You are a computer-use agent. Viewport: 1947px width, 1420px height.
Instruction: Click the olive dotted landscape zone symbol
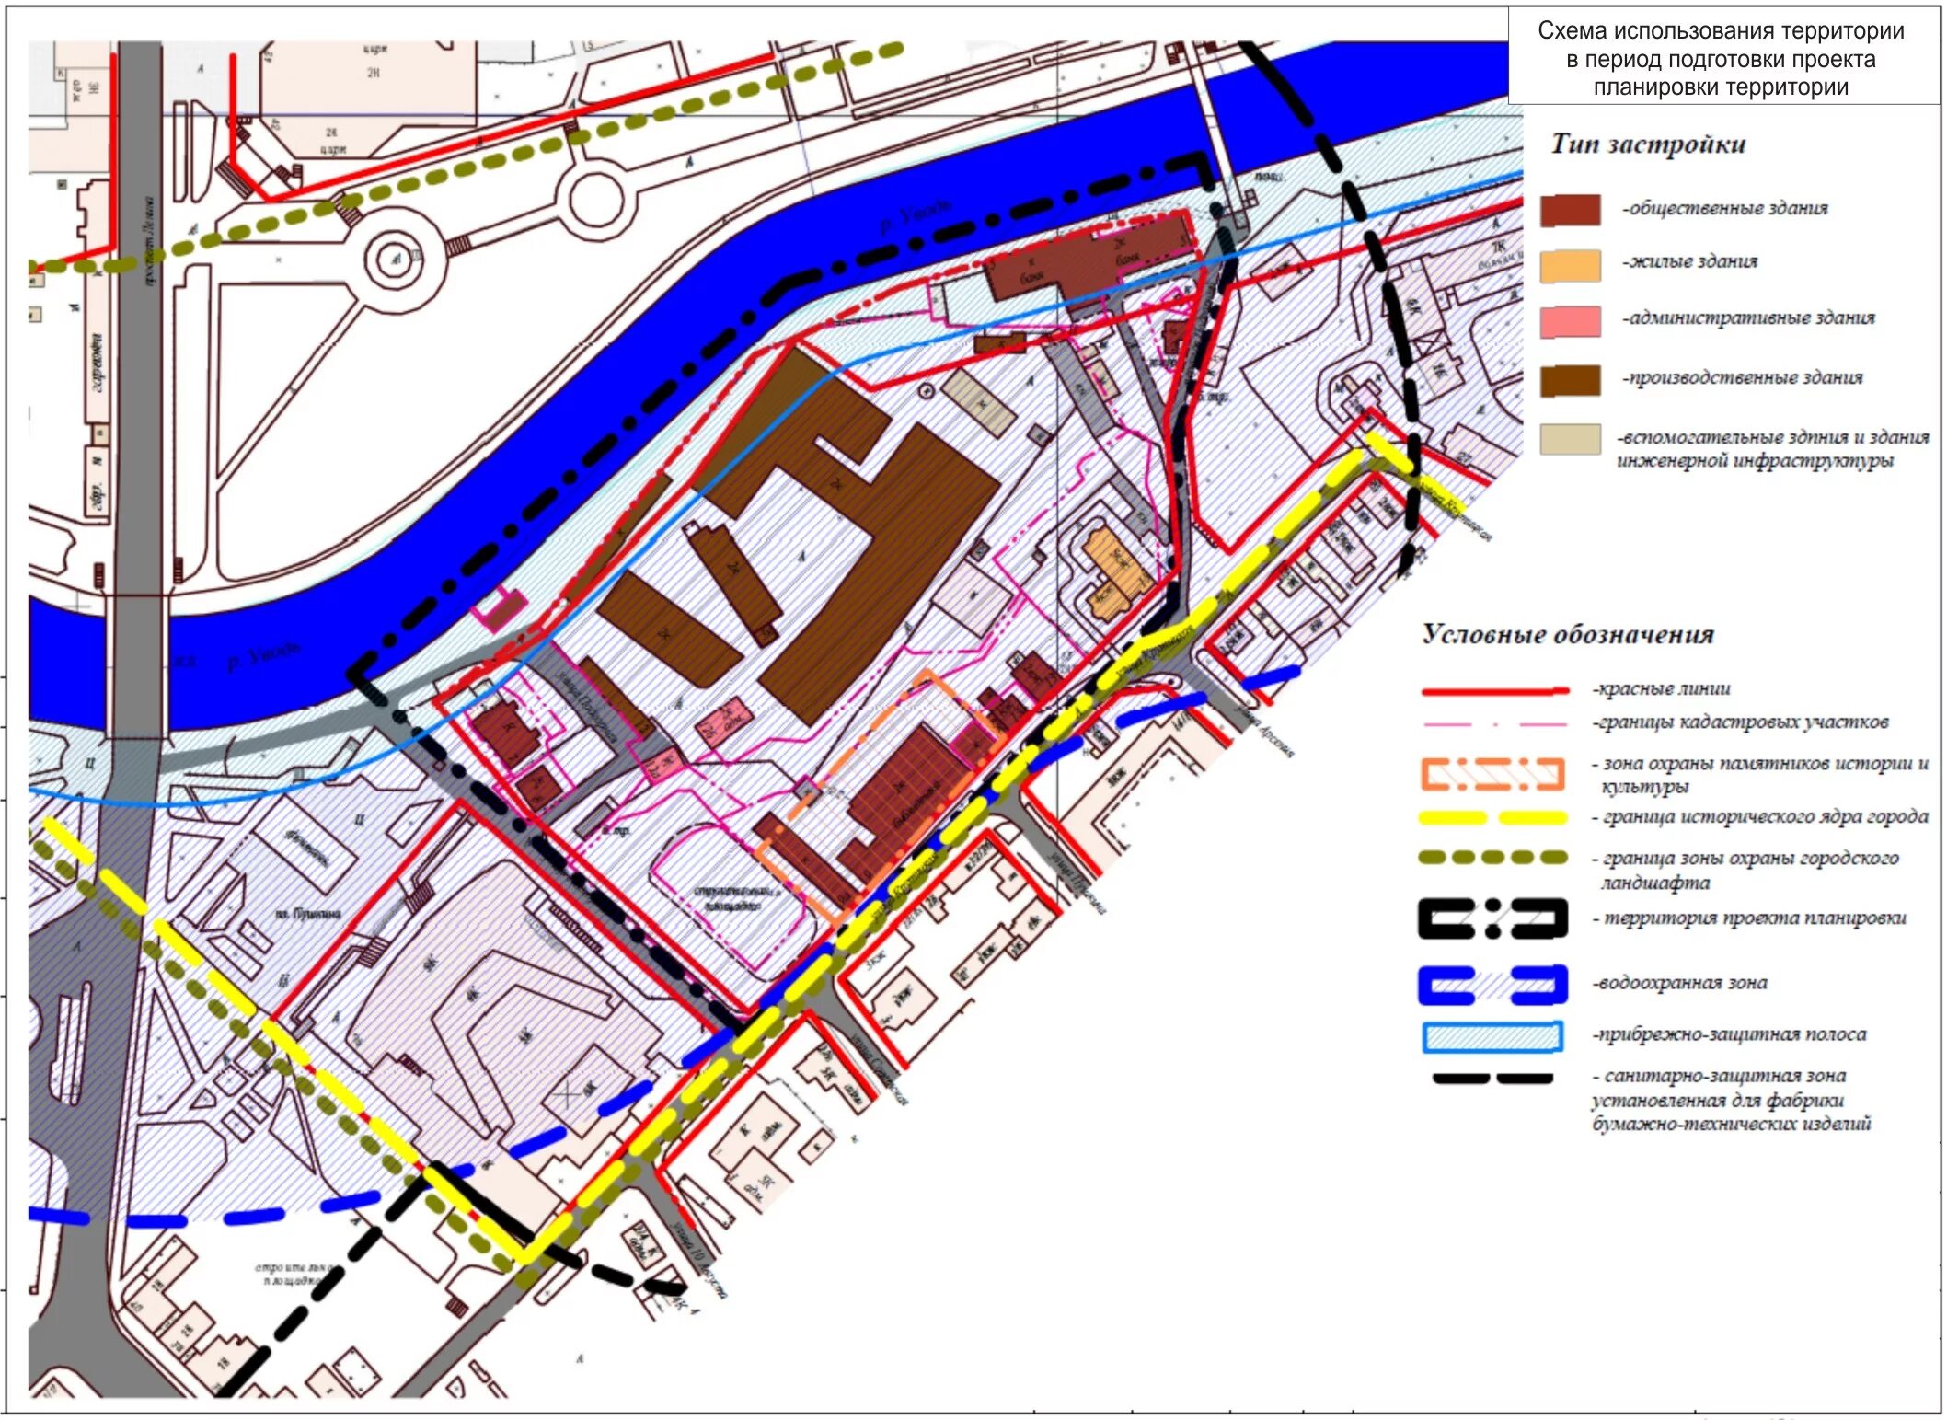[x=1492, y=858]
